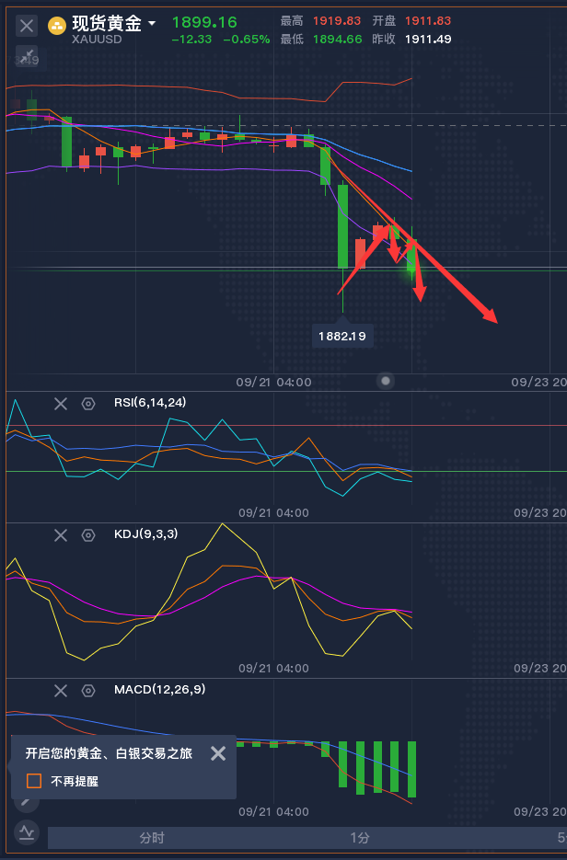This screenshot has height=860, width=567.
Task: Open the 现货黄金 instrument dropdown arrow
Action: pyautogui.click(x=152, y=24)
